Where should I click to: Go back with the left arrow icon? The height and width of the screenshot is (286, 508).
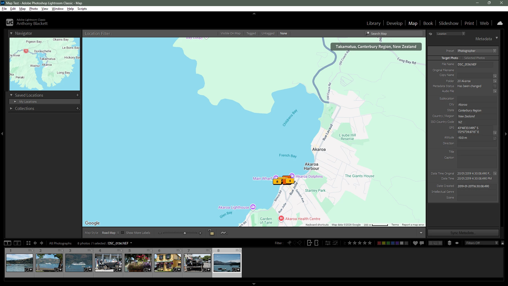[x=35, y=243]
